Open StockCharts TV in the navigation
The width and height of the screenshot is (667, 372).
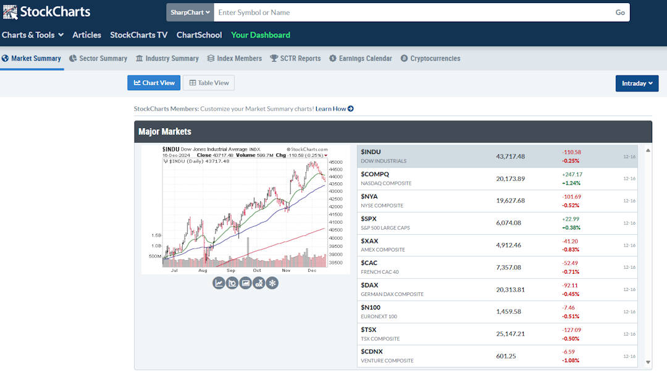coord(139,35)
